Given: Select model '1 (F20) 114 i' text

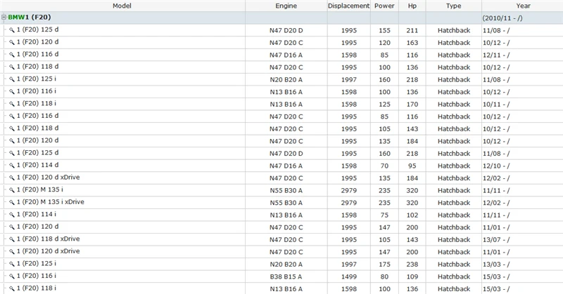Looking at the screenshot, I should click(37, 214).
